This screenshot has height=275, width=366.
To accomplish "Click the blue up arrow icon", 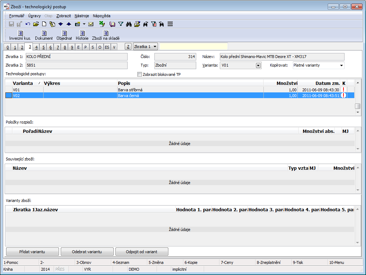I will (x=69, y=24).
